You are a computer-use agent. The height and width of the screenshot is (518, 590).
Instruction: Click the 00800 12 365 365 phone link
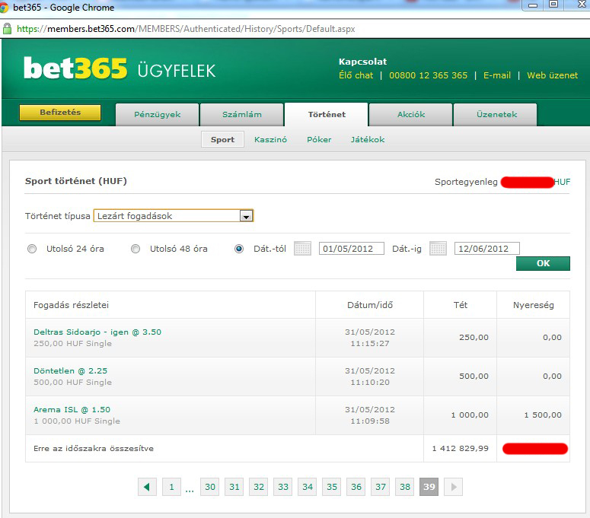tap(428, 75)
